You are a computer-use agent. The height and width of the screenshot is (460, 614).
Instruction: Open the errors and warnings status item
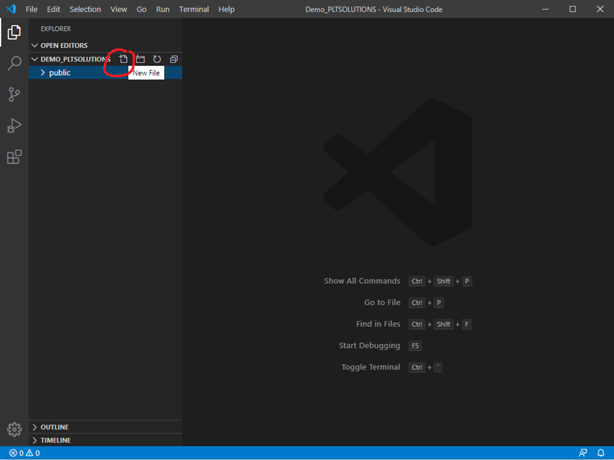[24, 453]
